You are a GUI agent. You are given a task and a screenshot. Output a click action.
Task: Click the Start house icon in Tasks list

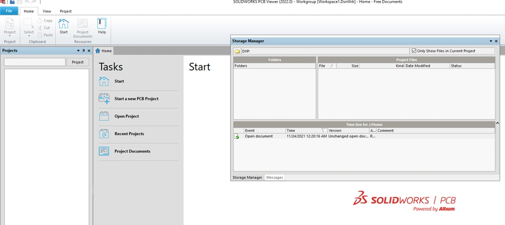click(104, 81)
